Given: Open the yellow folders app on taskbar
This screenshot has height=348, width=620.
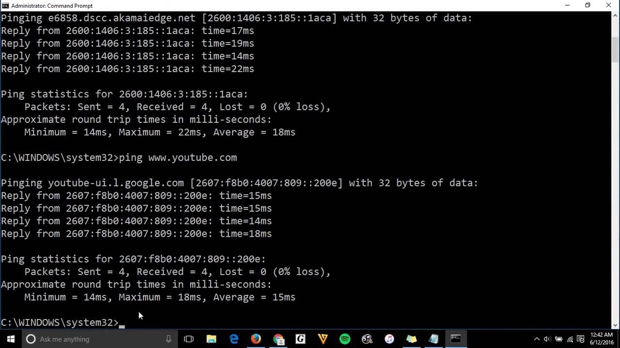Looking at the screenshot, I should [412, 339].
